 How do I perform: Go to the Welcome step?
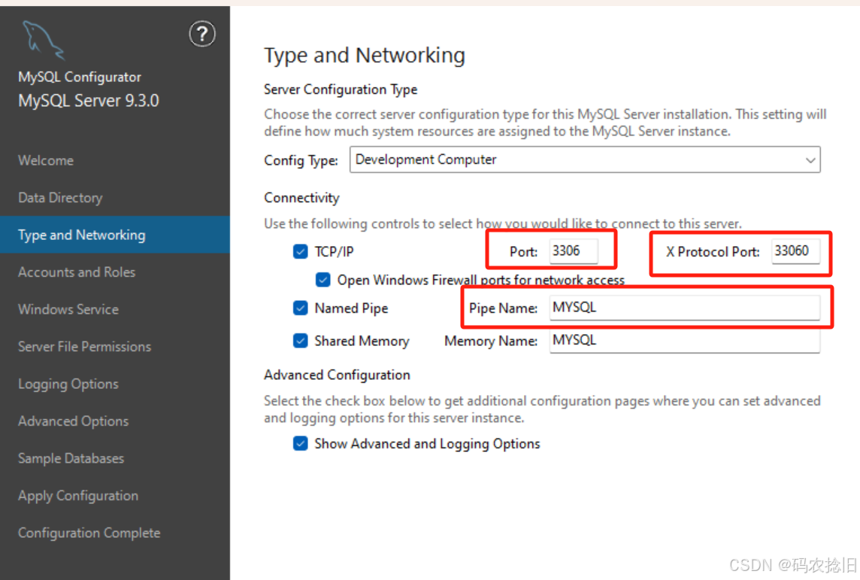(46, 161)
